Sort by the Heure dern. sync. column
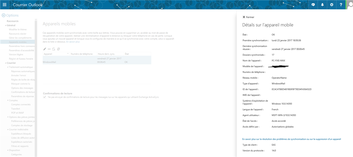Screen dimensions: 353x157 (x=110, y=54)
